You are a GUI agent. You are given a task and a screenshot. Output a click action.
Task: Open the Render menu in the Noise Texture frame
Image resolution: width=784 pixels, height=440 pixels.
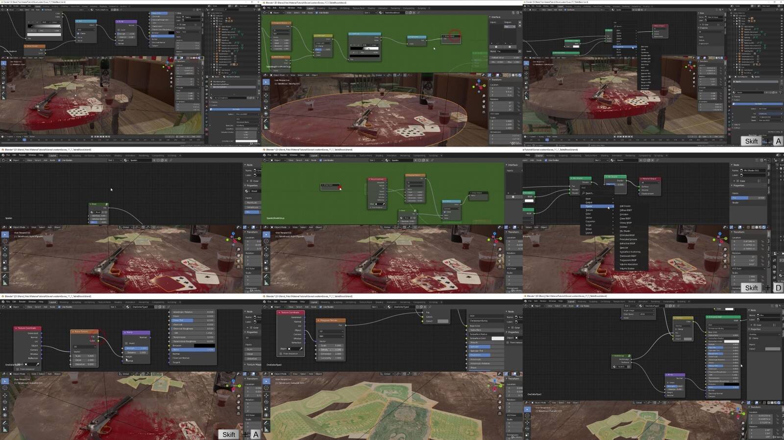[x=22, y=301]
